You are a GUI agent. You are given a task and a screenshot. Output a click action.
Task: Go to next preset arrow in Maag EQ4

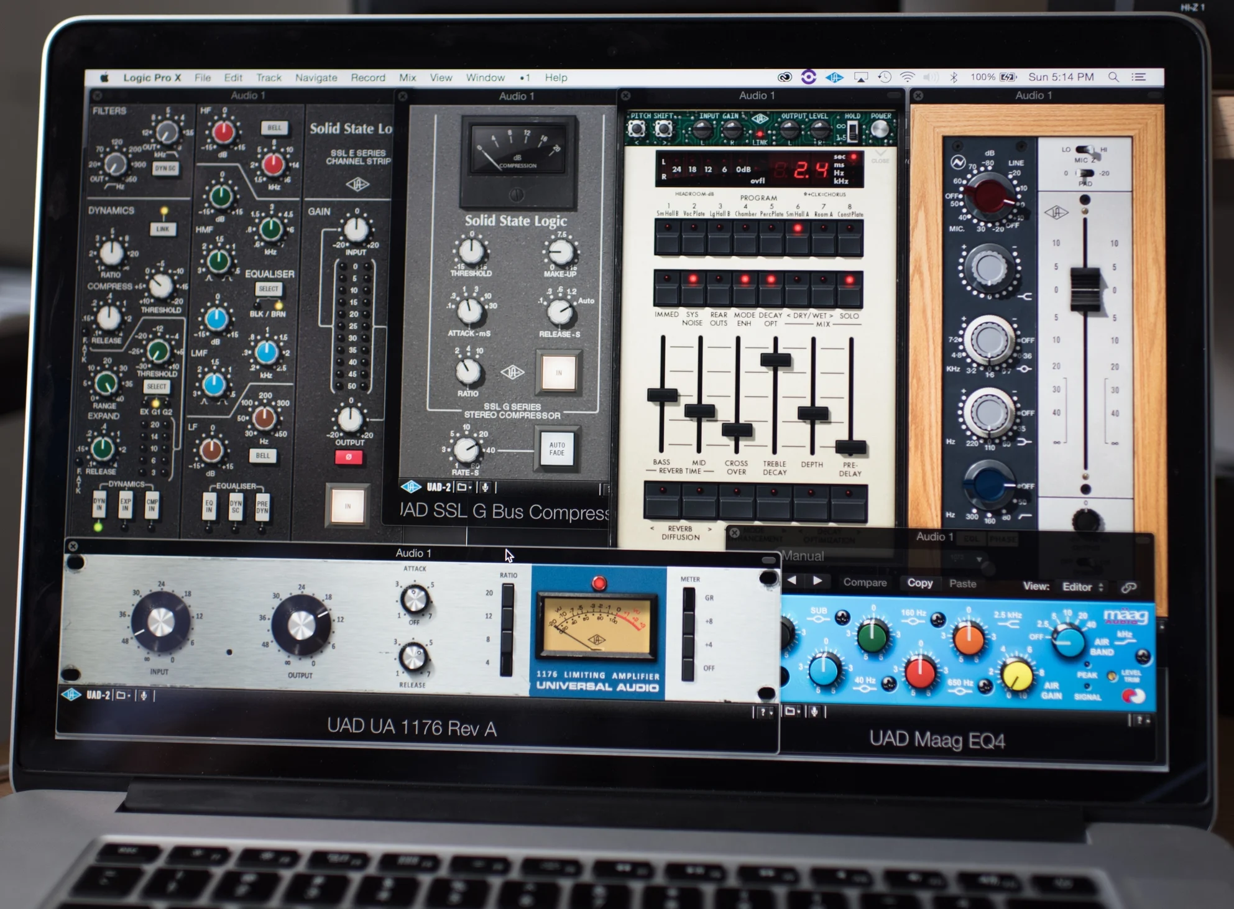pyautogui.click(x=817, y=581)
